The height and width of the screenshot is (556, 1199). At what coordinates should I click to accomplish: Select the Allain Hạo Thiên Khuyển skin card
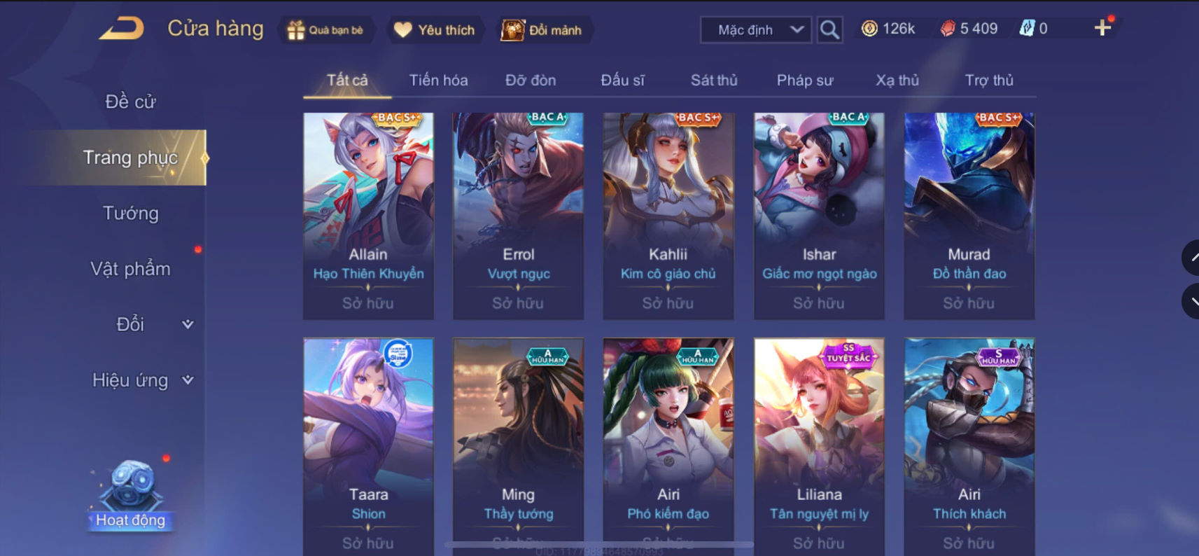coord(368,216)
